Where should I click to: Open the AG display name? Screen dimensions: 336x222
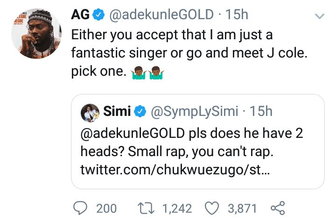click(x=80, y=15)
